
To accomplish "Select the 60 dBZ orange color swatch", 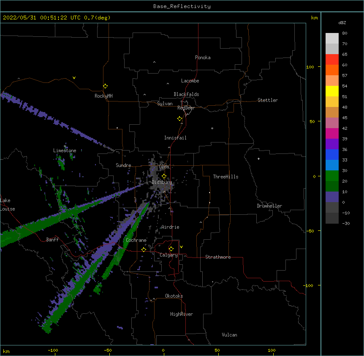I will (332, 70).
